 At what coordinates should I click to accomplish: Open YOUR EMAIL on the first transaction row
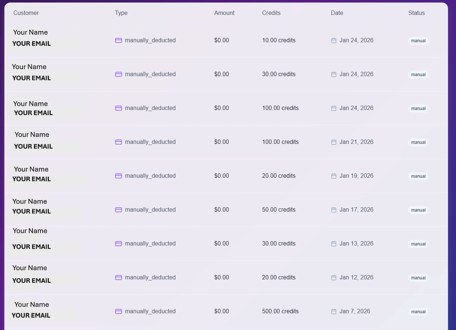point(31,43)
